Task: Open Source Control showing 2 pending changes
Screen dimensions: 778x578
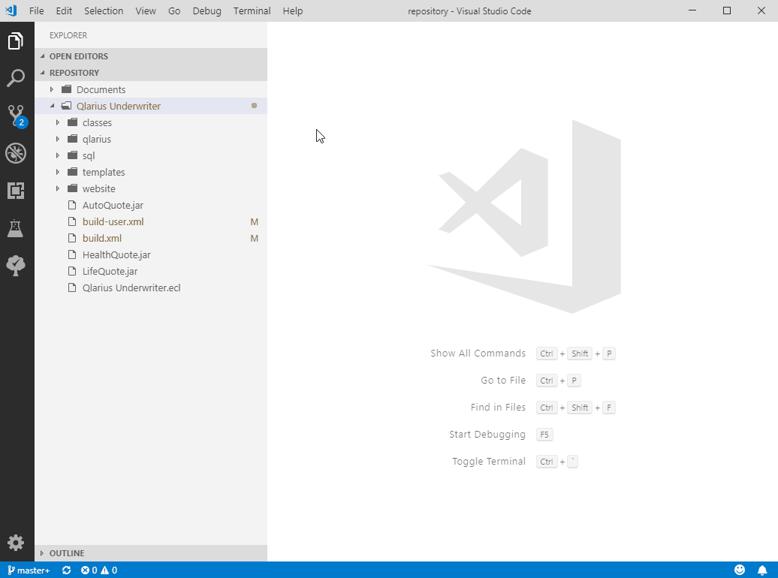Action: point(17,116)
